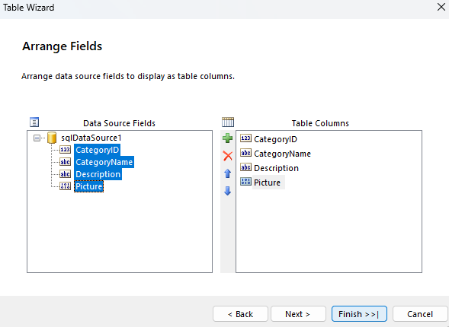The height and width of the screenshot is (327, 449).
Task: Click the sqlDataSource1 database cylinder icon
Action: pos(52,138)
